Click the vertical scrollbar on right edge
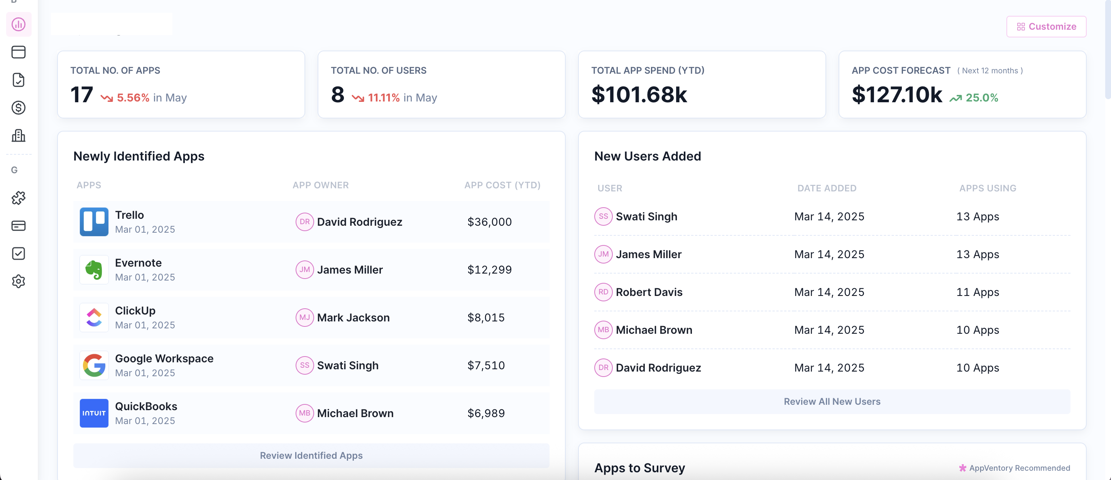This screenshot has width=1111, height=480. click(x=1107, y=50)
